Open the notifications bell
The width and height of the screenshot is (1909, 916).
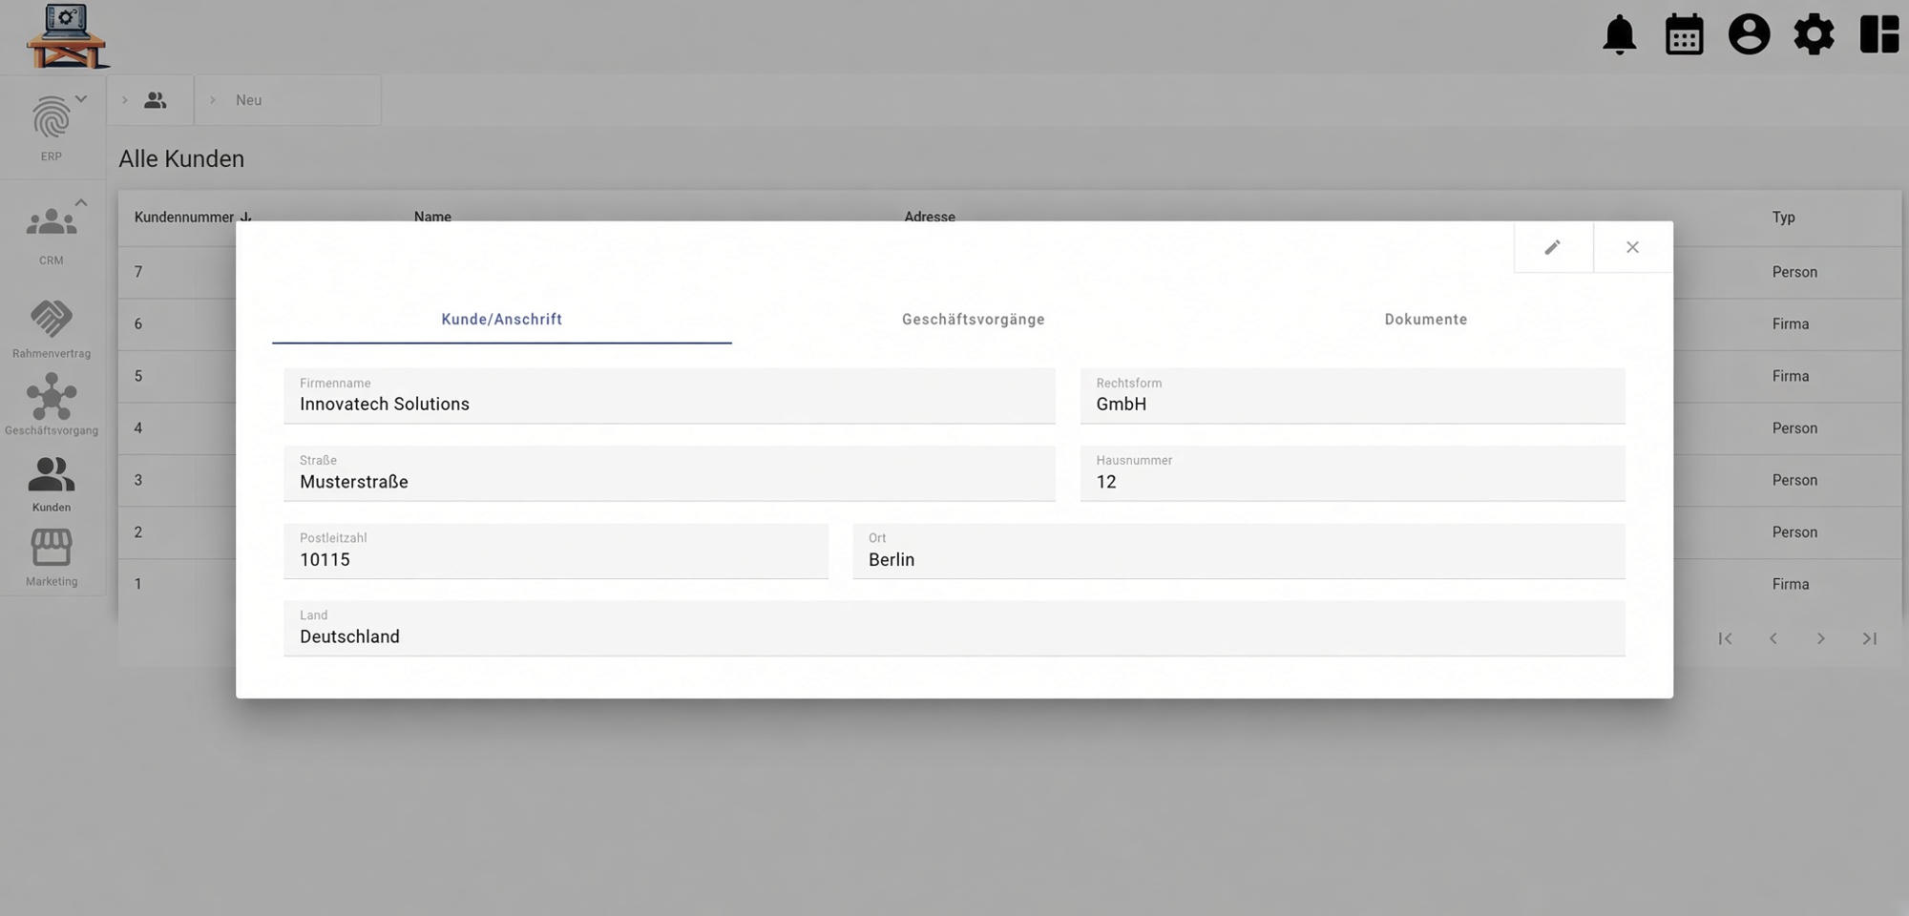click(1619, 35)
